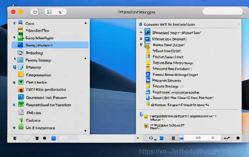Click the blue monitor icon in the highlighted sidebar row
Image resolution: width=249 pixels, height=157 pixels.
click(x=20, y=45)
